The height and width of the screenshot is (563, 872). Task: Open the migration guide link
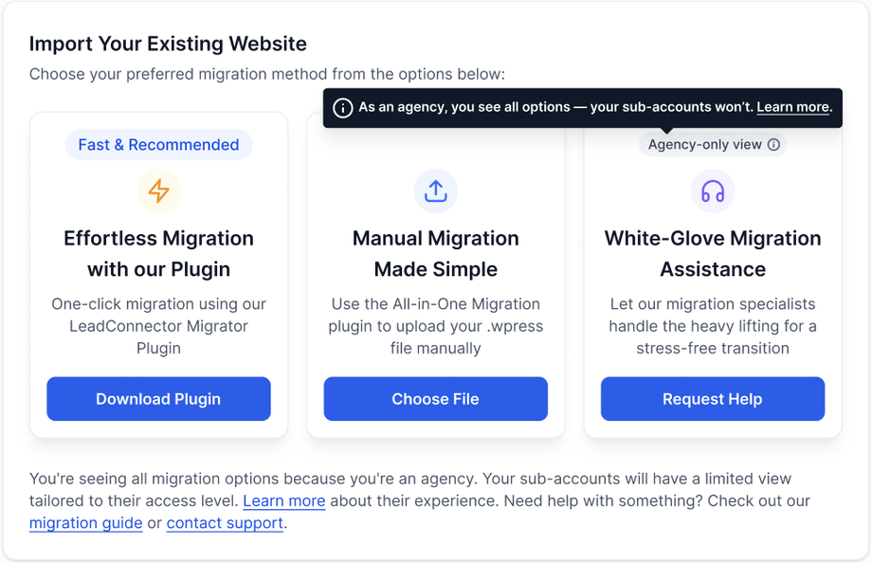[x=85, y=523]
